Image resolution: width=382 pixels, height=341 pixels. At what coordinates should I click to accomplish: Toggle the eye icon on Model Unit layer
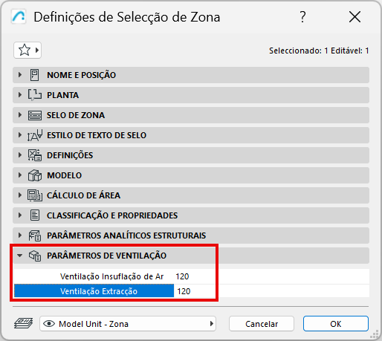49,324
